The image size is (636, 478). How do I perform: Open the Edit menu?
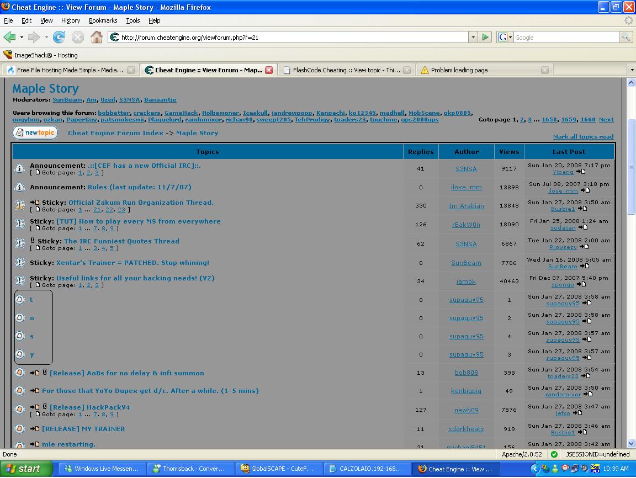coord(26,20)
